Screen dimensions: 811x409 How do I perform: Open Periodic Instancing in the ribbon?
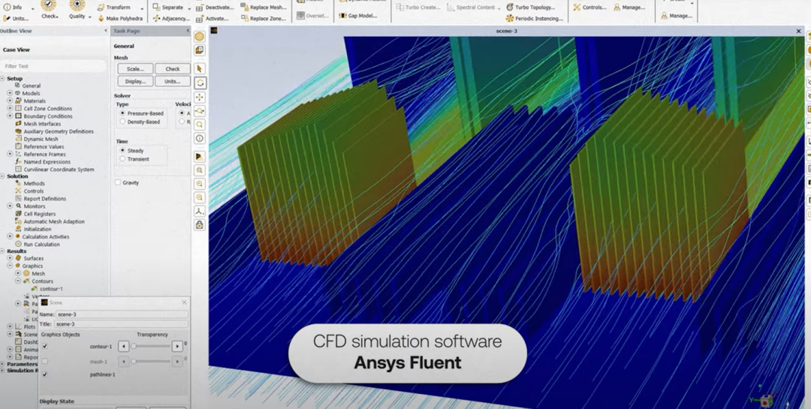coord(535,18)
